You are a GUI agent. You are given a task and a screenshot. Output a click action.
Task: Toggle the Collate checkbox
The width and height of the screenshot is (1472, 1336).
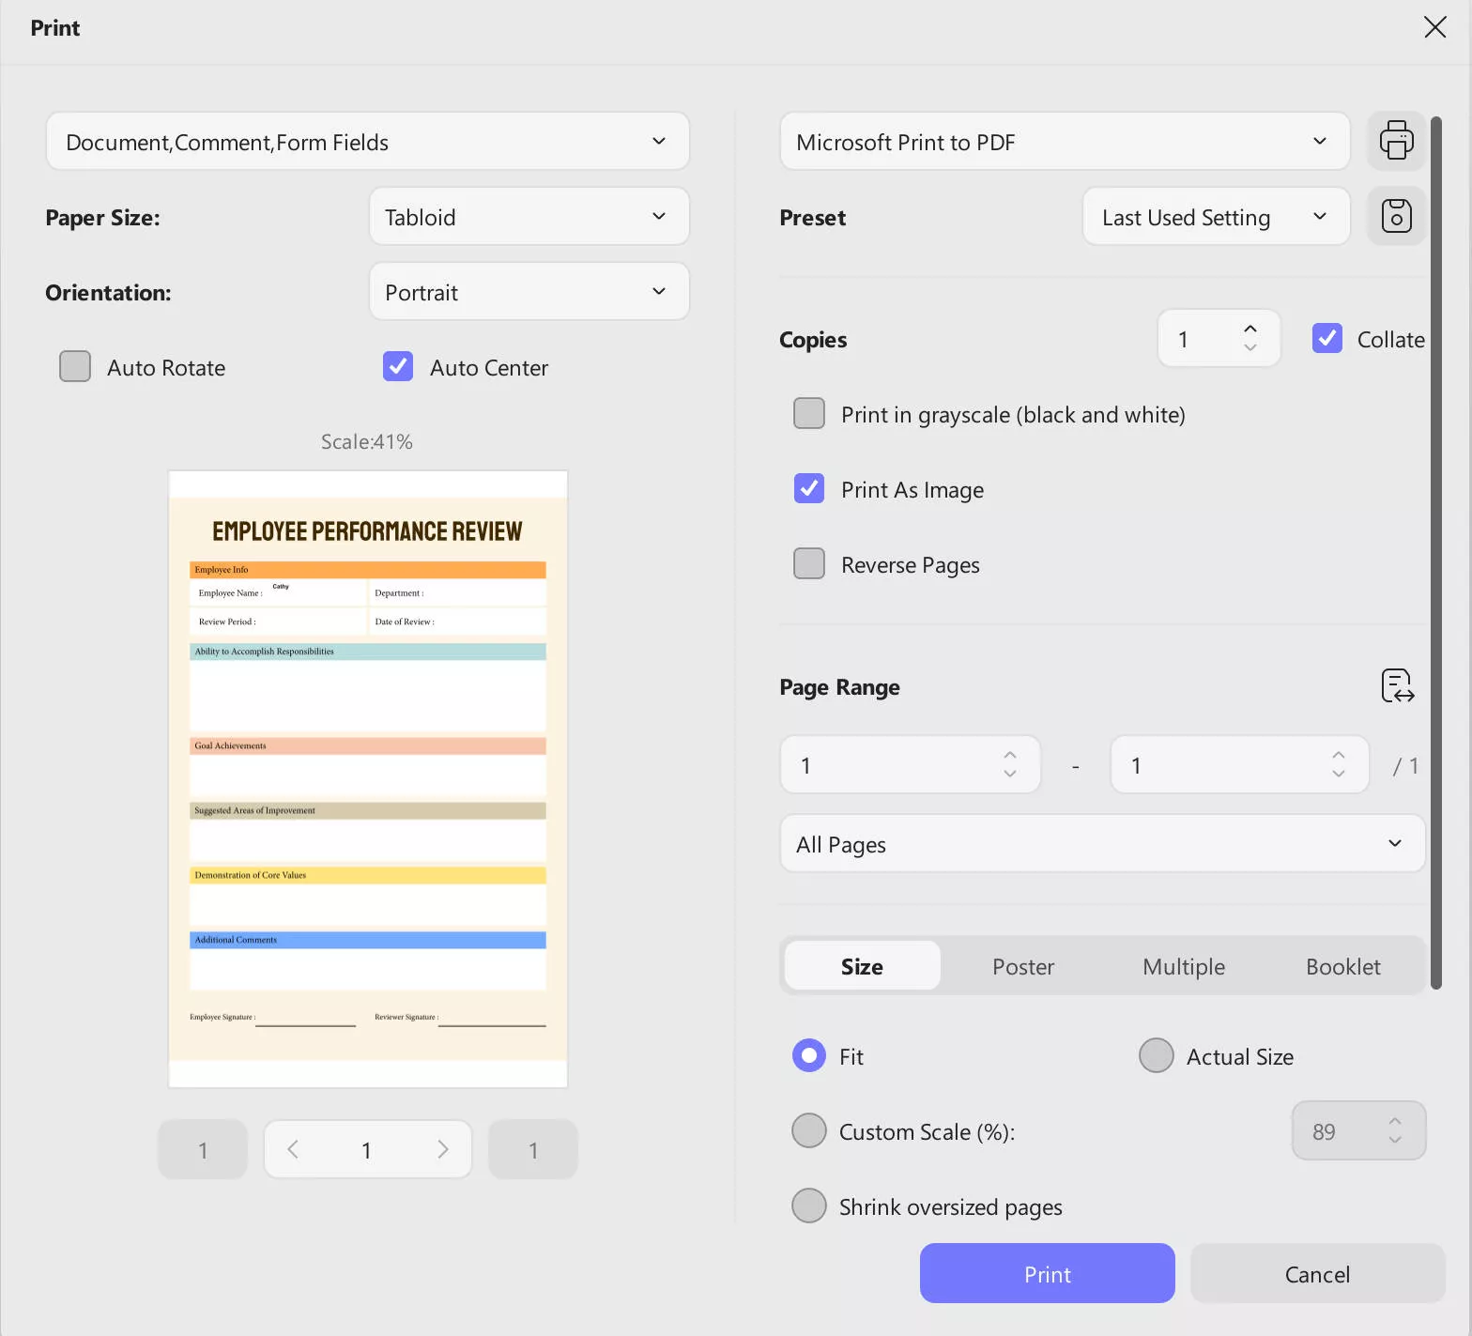point(1327,338)
